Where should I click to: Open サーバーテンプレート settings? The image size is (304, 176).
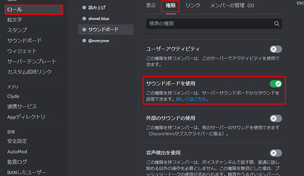click(x=32, y=62)
